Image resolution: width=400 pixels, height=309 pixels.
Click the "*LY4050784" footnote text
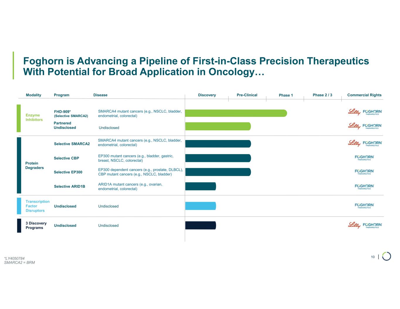point(14,258)
